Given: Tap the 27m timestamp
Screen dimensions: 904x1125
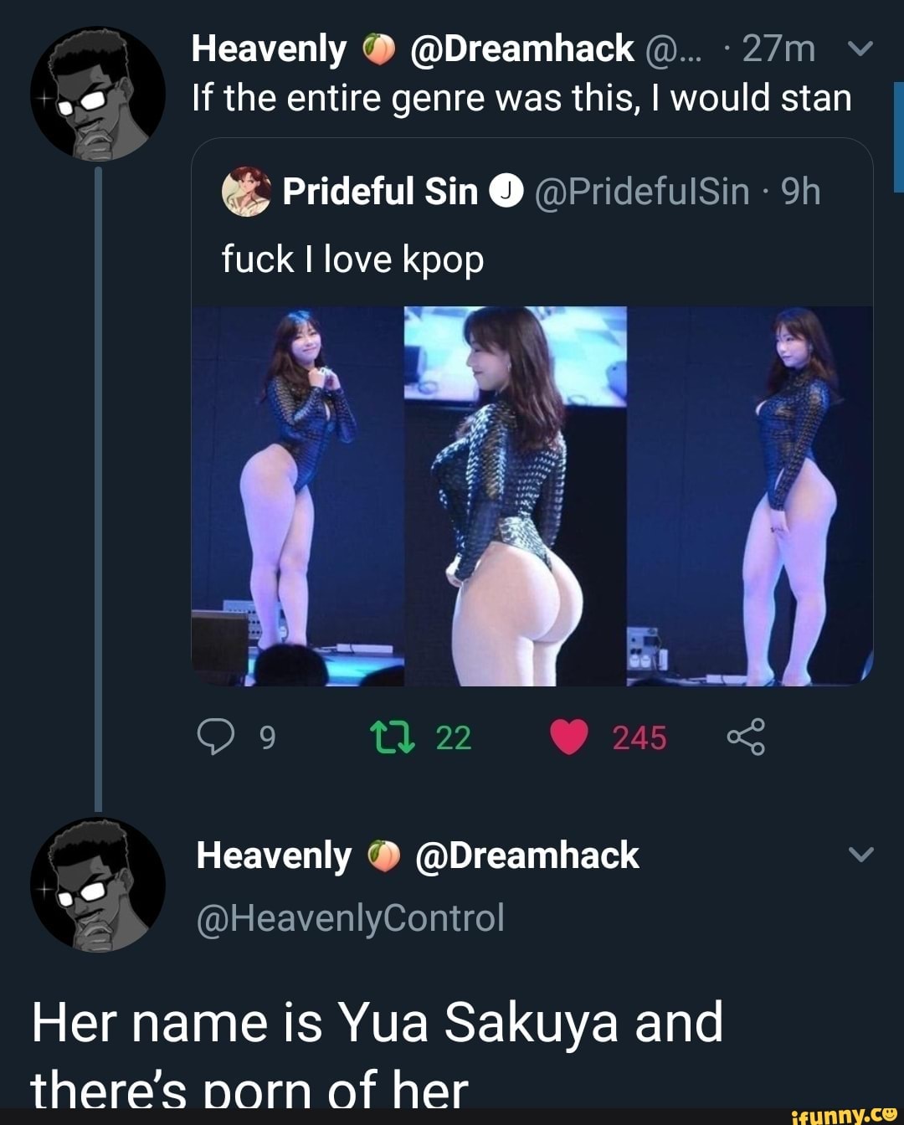Looking at the screenshot, I should (x=779, y=49).
